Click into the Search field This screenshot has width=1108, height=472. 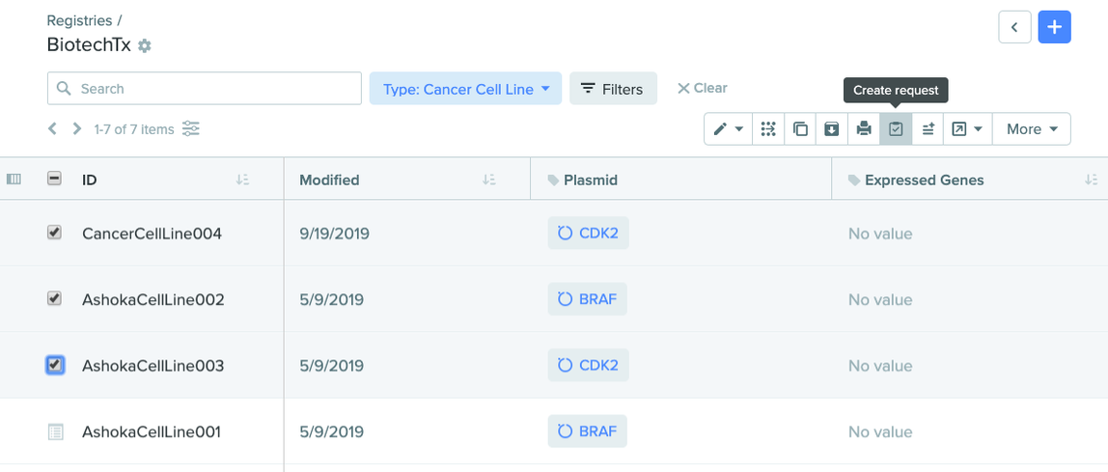coord(205,89)
